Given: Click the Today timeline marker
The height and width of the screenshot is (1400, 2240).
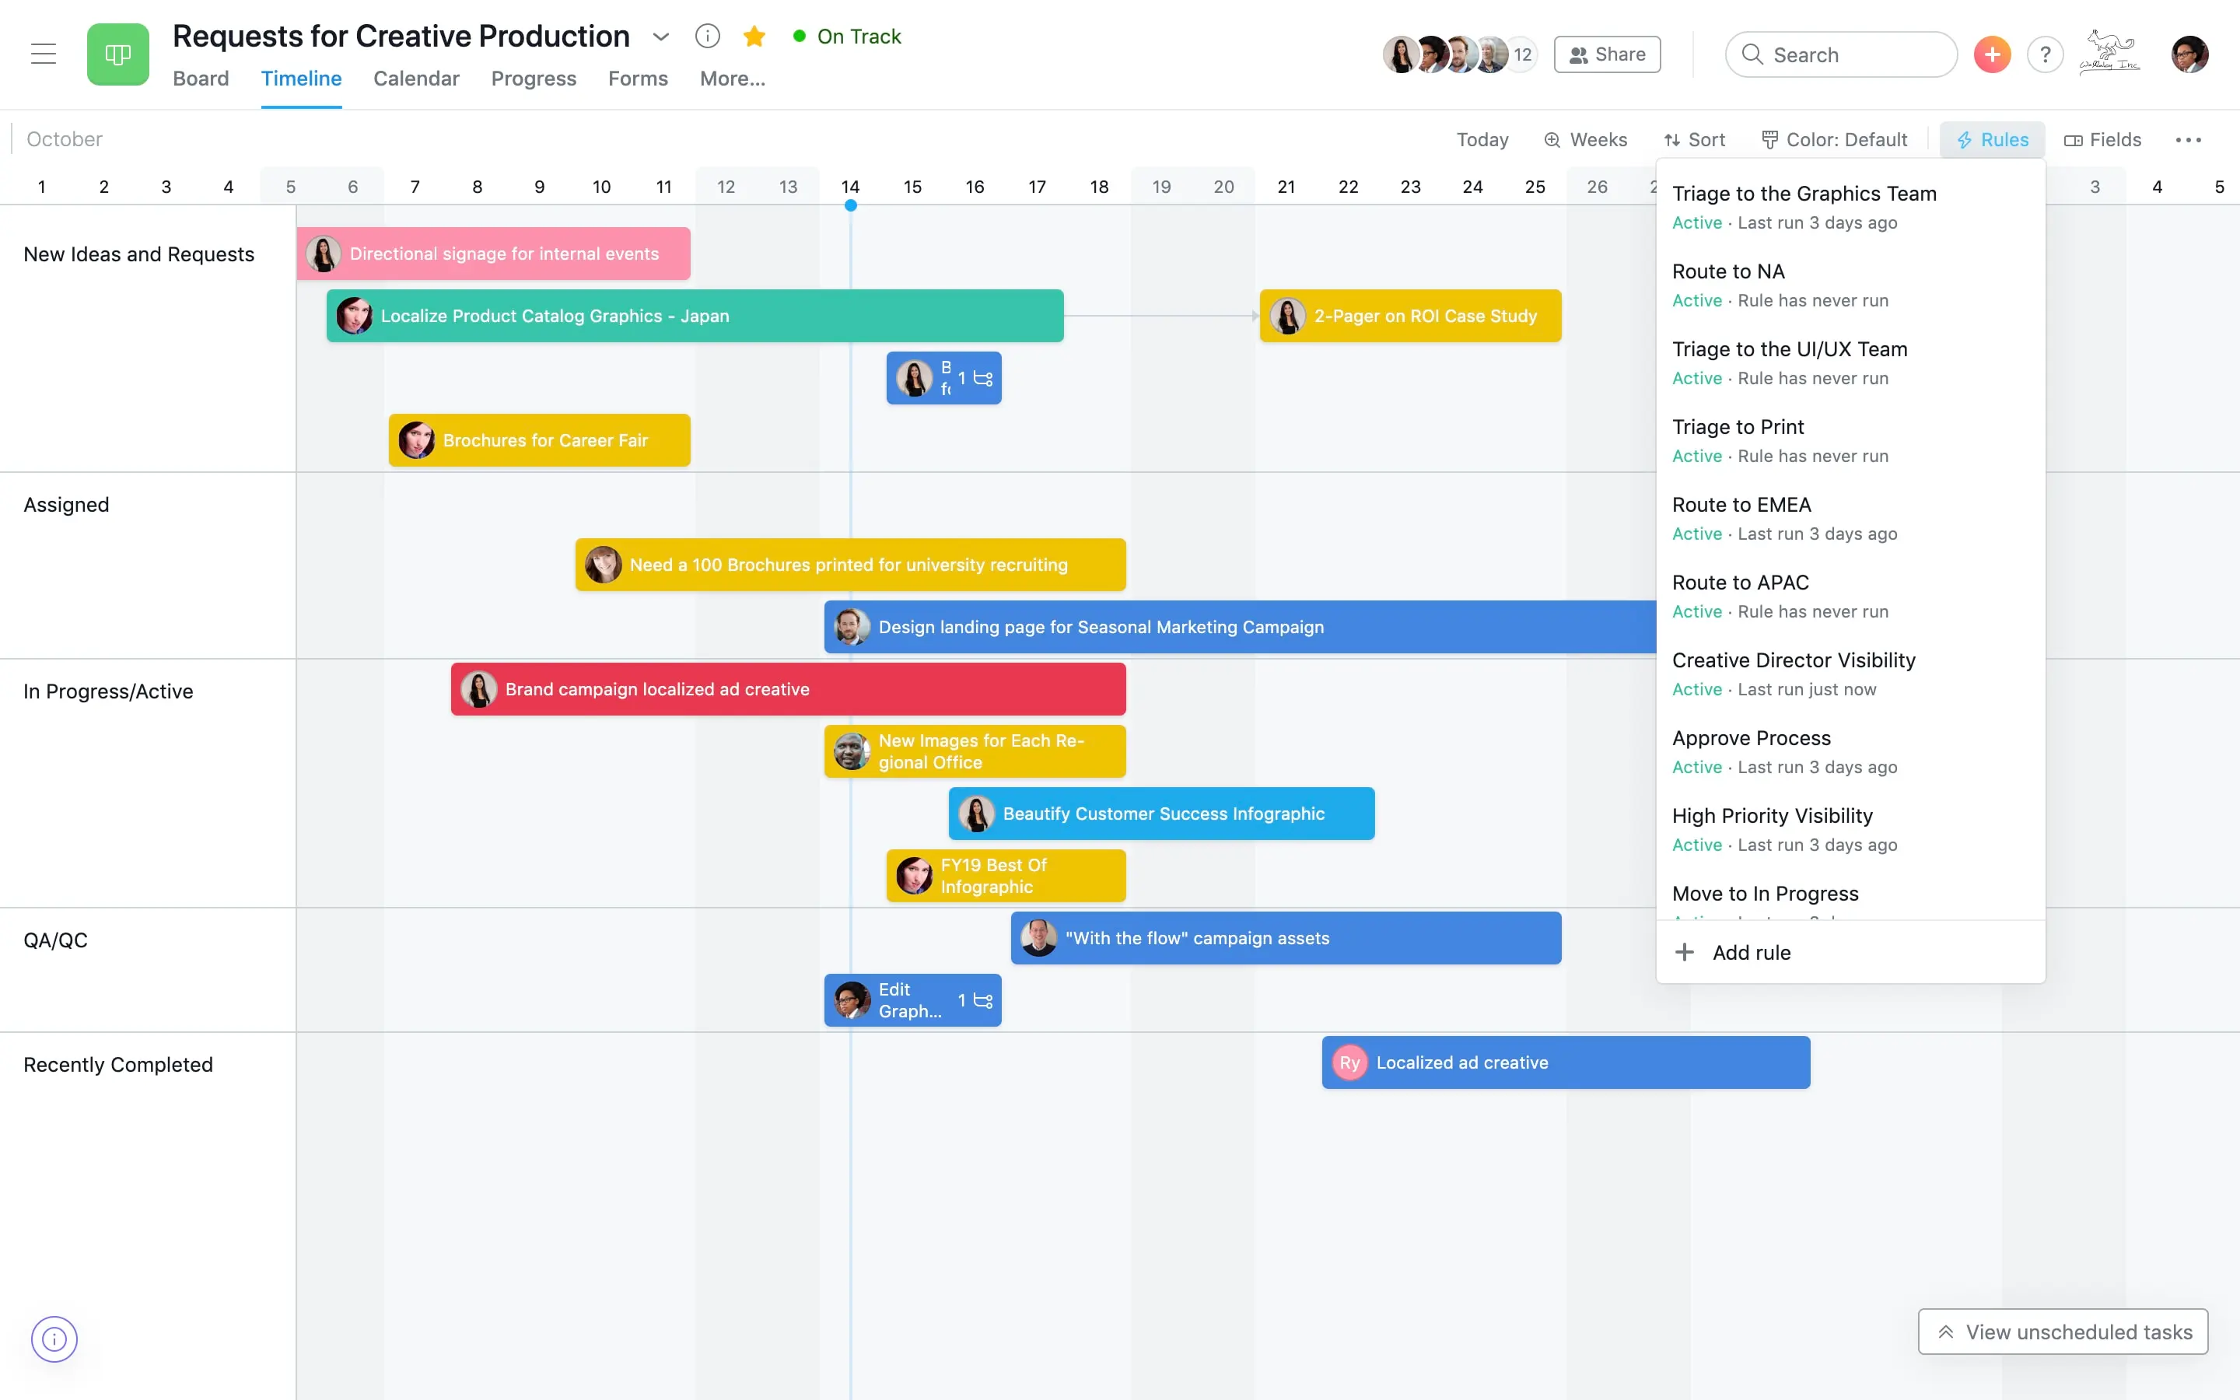Looking at the screenshot, I should (850, 205).
